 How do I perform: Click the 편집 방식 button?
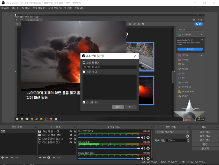tap(205, 140)
